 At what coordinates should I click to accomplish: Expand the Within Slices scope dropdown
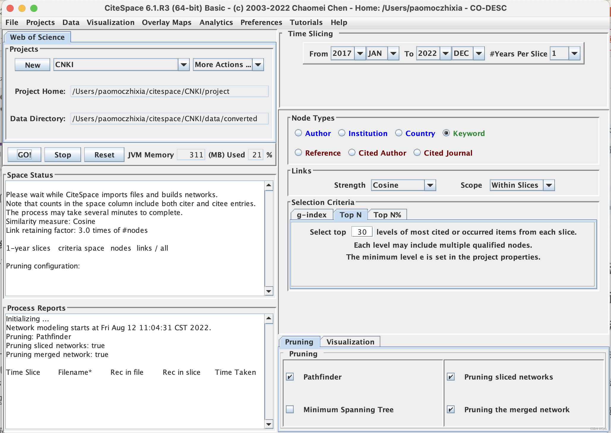coord(549,185)
